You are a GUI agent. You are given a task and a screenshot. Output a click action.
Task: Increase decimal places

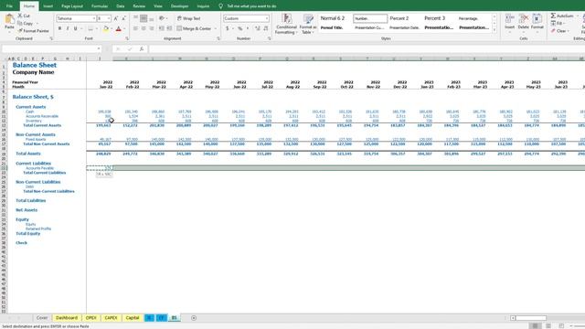[258, 28]
